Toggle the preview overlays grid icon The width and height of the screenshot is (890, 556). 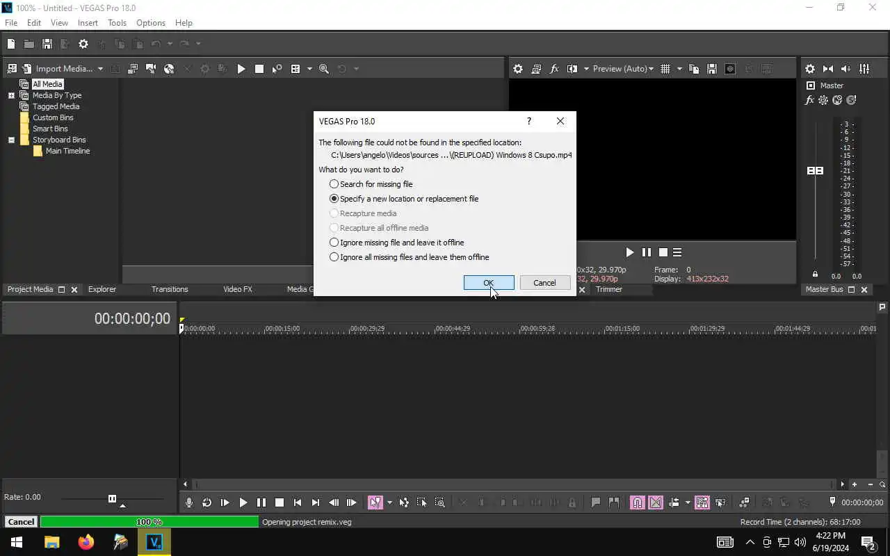pyautogui.click(x=665, y=69)
